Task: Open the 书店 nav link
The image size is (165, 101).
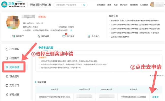Action: point(115,5)
